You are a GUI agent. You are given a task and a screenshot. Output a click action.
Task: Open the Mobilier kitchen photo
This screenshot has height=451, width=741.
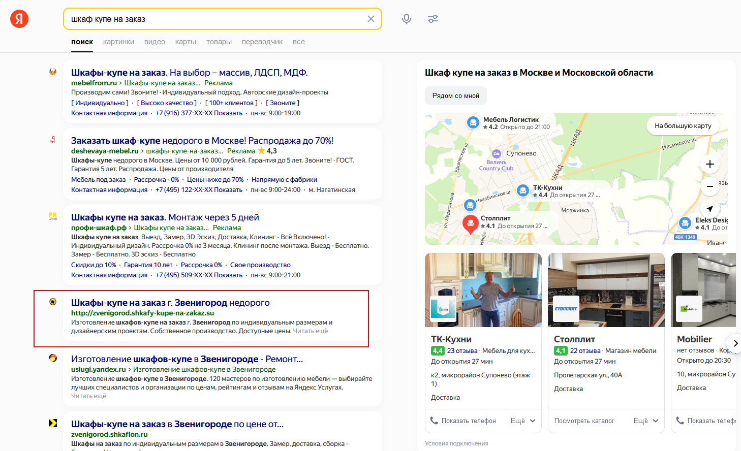click(x=703, y=290)
